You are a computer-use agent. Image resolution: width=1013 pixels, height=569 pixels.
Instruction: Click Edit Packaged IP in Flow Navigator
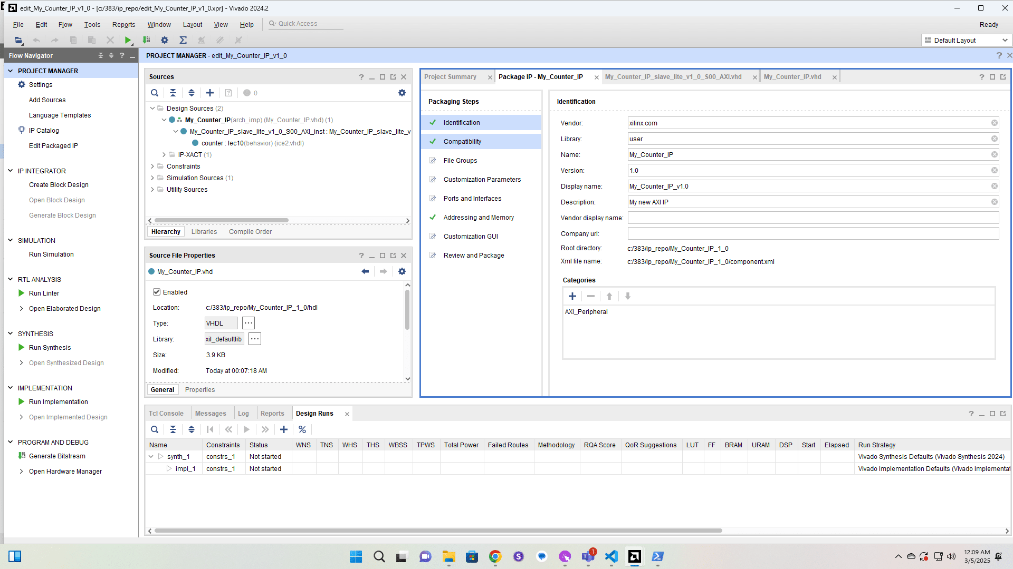(53, 146)
